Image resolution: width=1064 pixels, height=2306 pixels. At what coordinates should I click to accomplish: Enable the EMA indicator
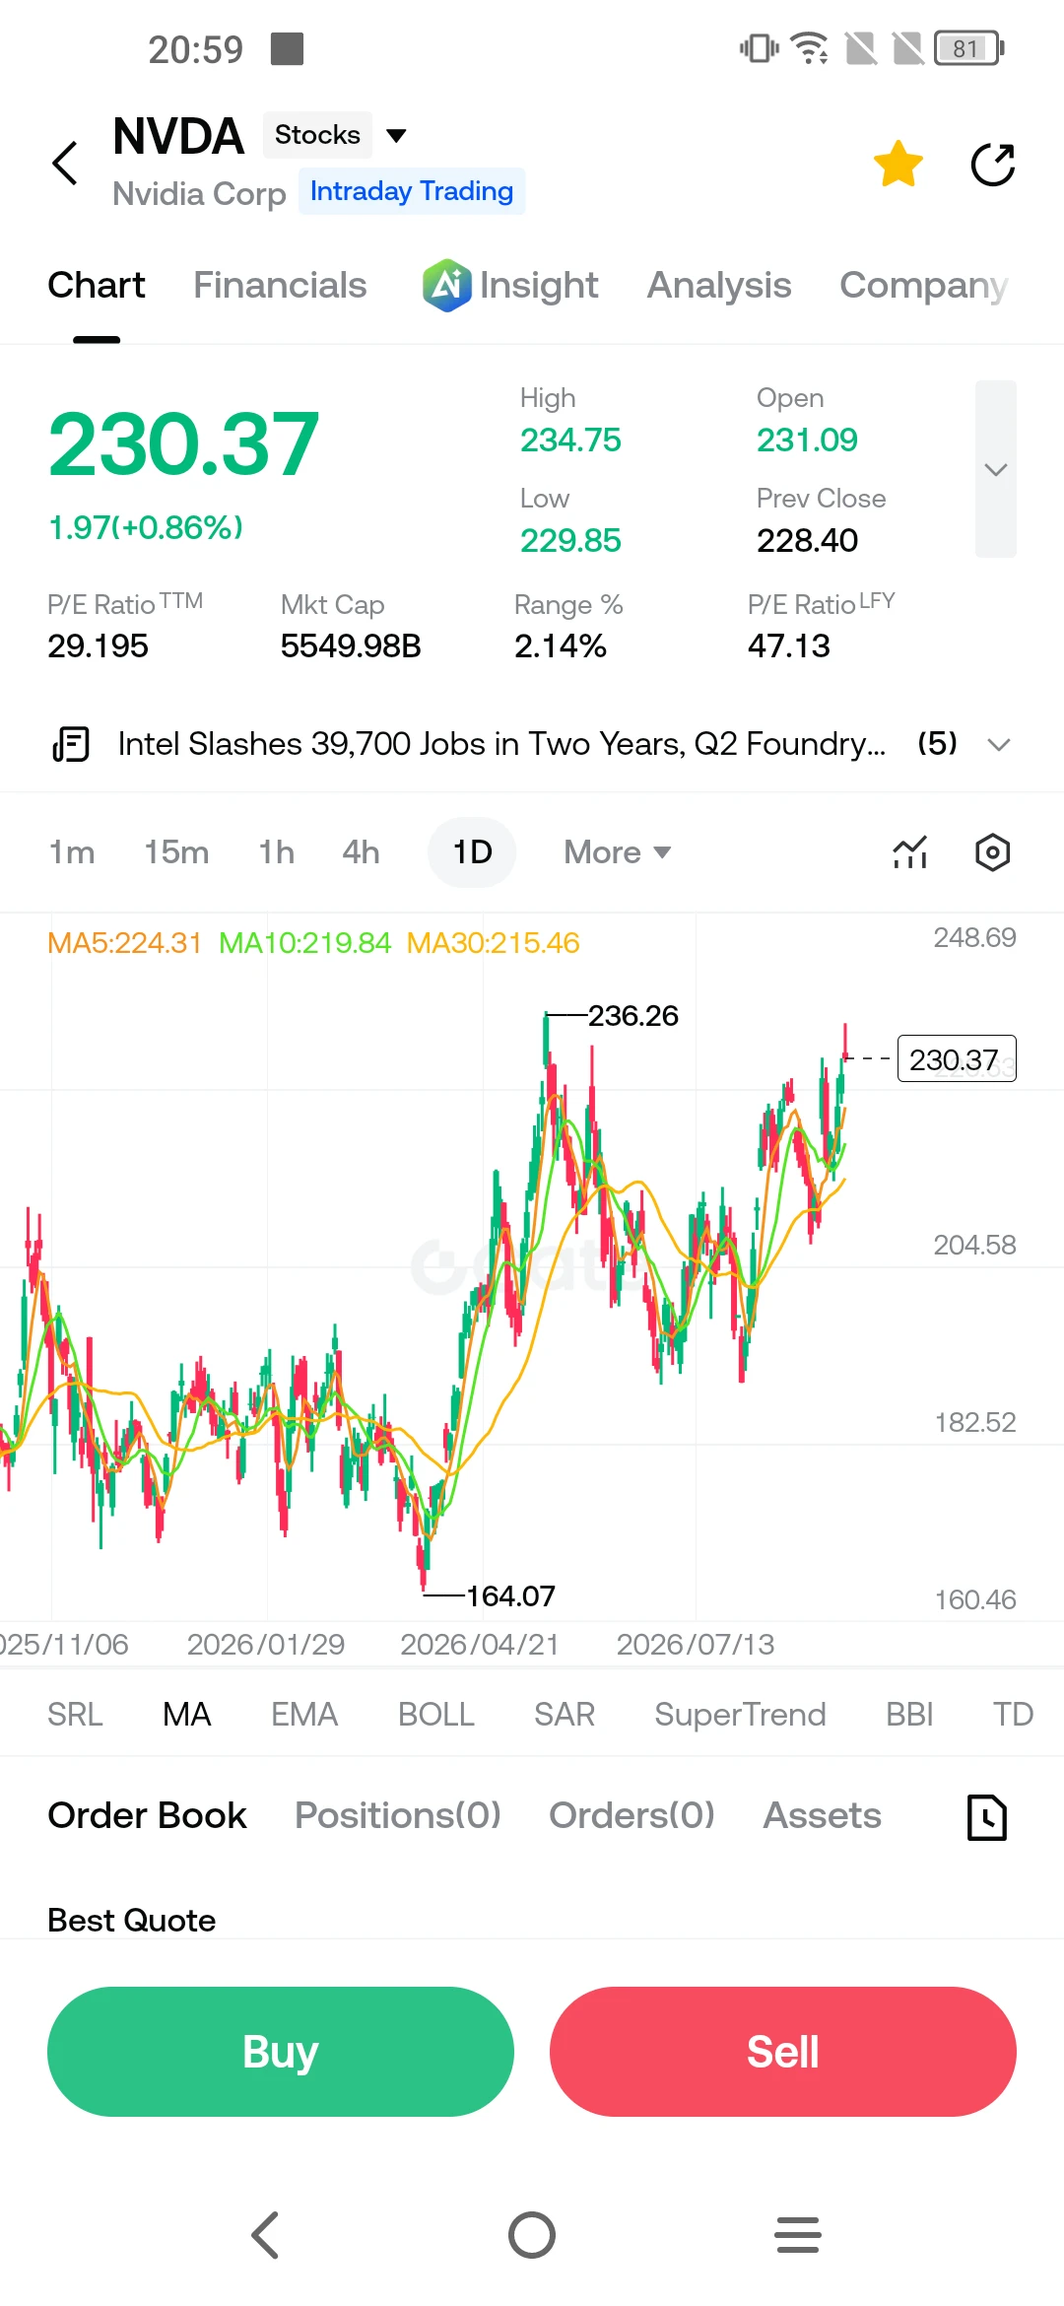coord(304,1715)
